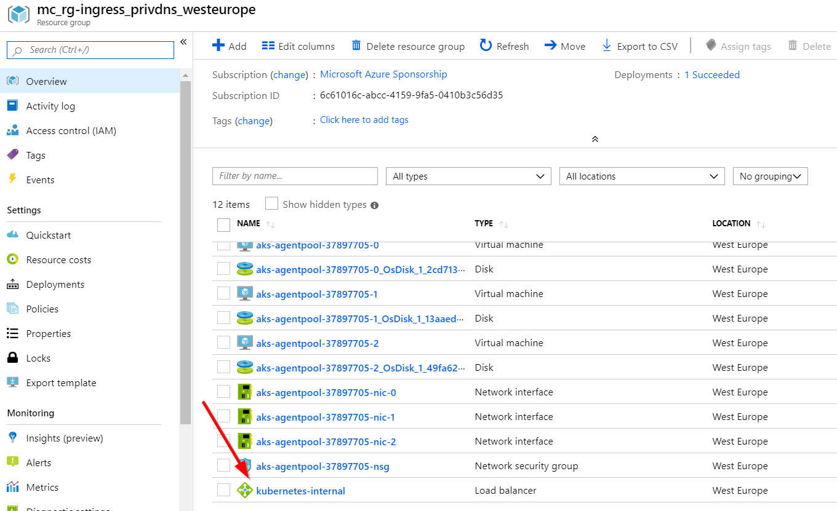Click the Microsoft Azure Sponsorship subscription link
Viewport: 837px width, 511px height.
[x=383, y=74]
